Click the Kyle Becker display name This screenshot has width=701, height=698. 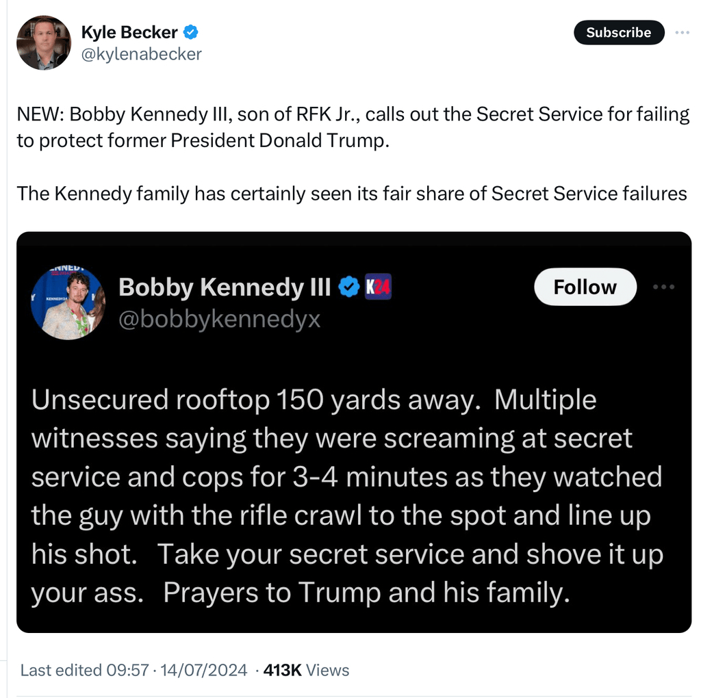(129, 32)
